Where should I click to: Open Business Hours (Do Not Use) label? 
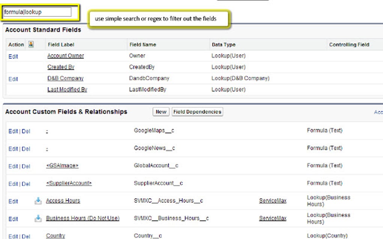tap(83, 218)
